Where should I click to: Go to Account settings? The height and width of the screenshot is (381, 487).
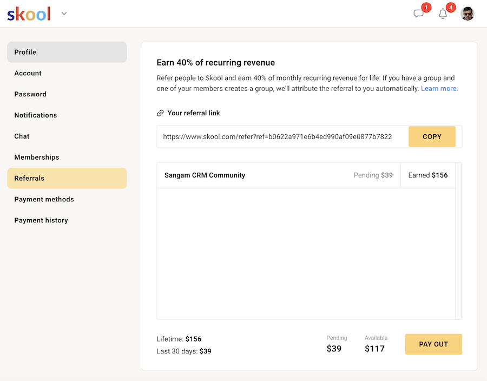pyautogui.click(x=67, y=73)
